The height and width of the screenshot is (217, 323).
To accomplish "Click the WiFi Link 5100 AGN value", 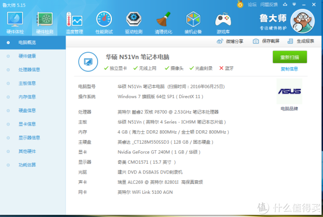I will (x=145, y=192).
